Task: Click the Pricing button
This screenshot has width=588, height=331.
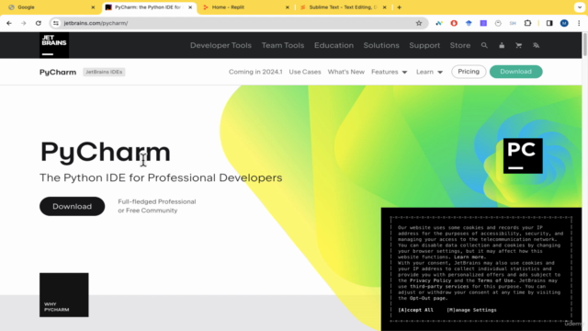Action: [469, 72]
